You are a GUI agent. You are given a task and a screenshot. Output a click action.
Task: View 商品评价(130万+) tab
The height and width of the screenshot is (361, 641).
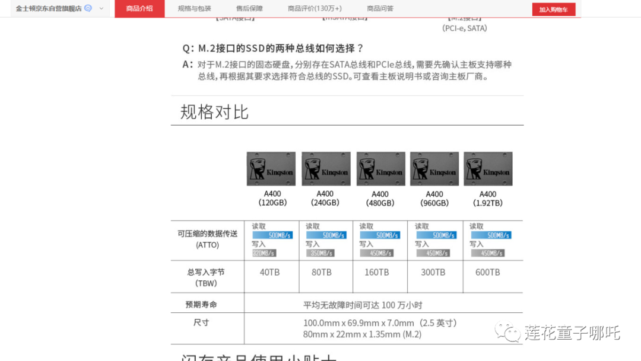[x=315, y=8]
